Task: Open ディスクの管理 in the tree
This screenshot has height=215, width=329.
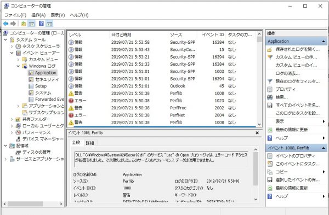Action: [x=36, y=152]
